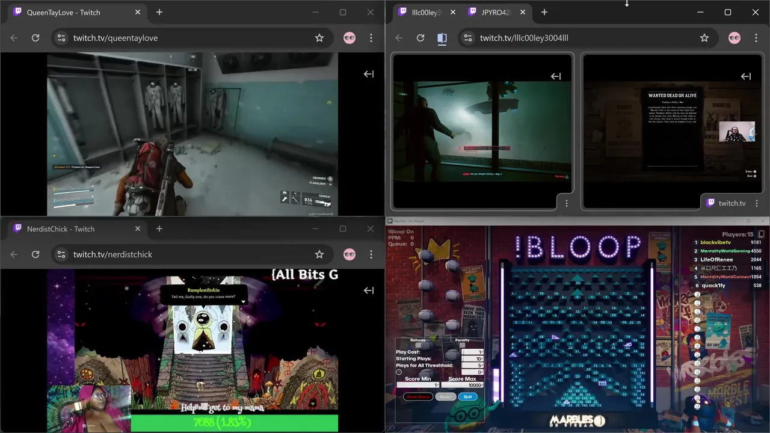
Task: Edit Plays for All Threshold field
Action: coord(472,366)
